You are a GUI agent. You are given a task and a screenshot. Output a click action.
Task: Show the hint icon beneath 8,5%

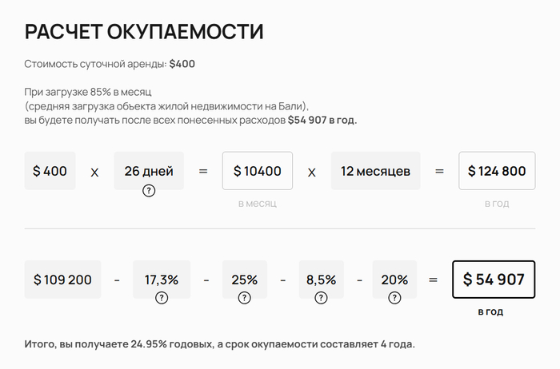(321, 298)
